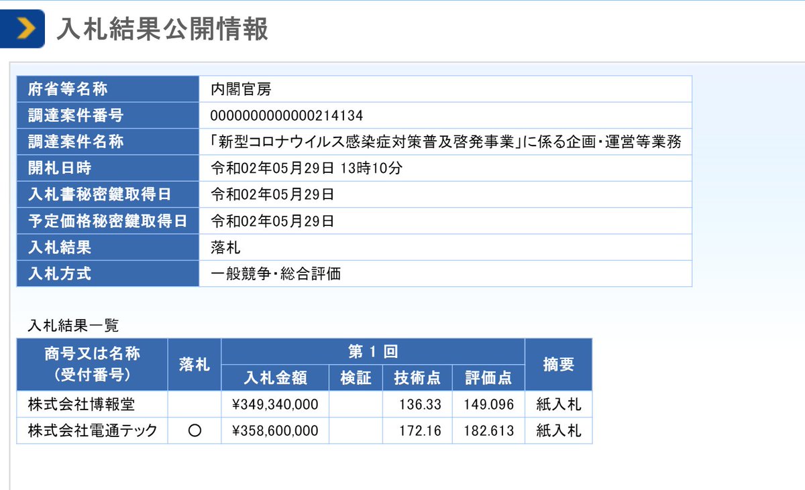Click the 入札結果公開情報 page heading
The image size is (805, 490).
point(162,29)
